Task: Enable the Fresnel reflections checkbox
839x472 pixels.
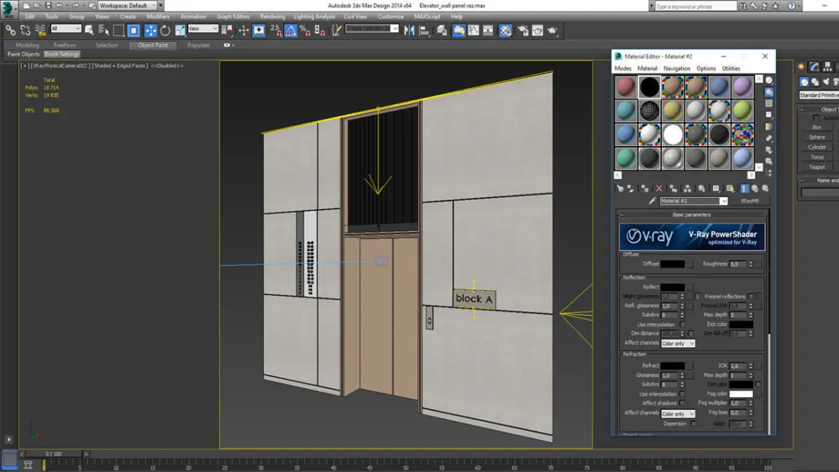Action: tap(751, 296)
